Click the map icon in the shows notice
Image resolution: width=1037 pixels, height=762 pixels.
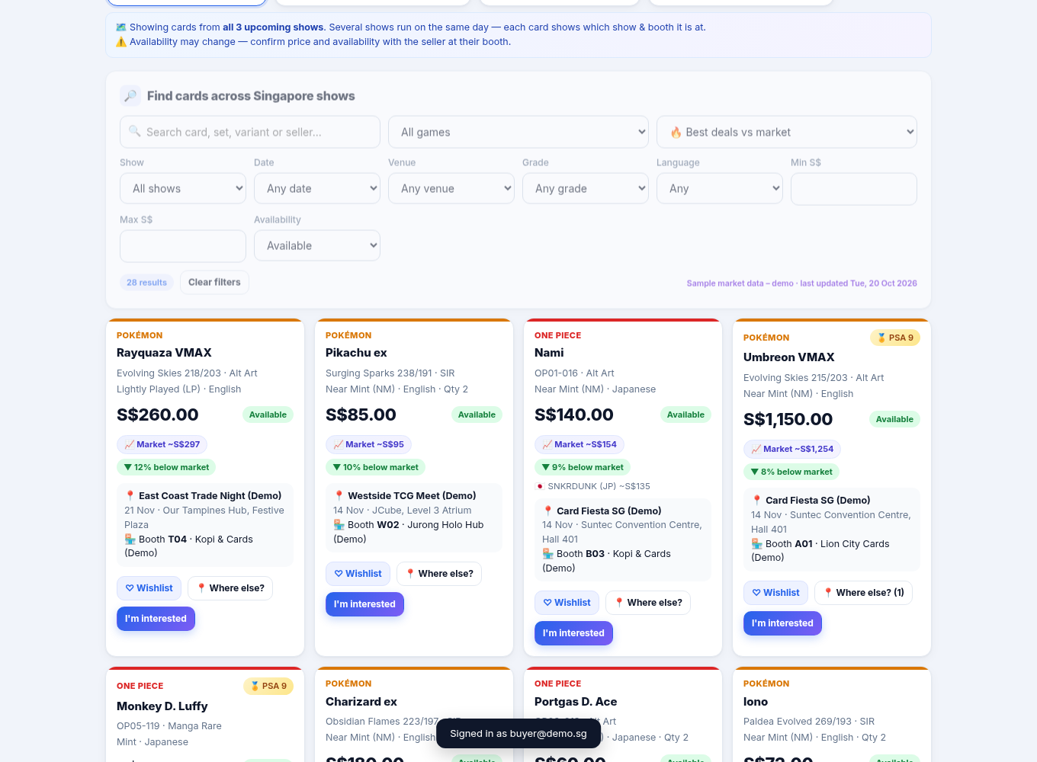(x=121, y=27)
